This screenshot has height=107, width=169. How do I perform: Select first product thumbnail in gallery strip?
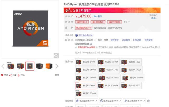(11, 66)
